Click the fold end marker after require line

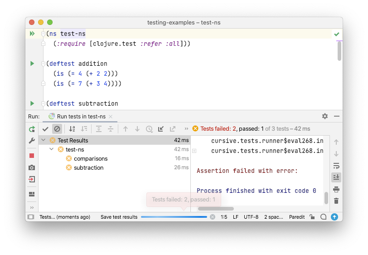point(43,44)
